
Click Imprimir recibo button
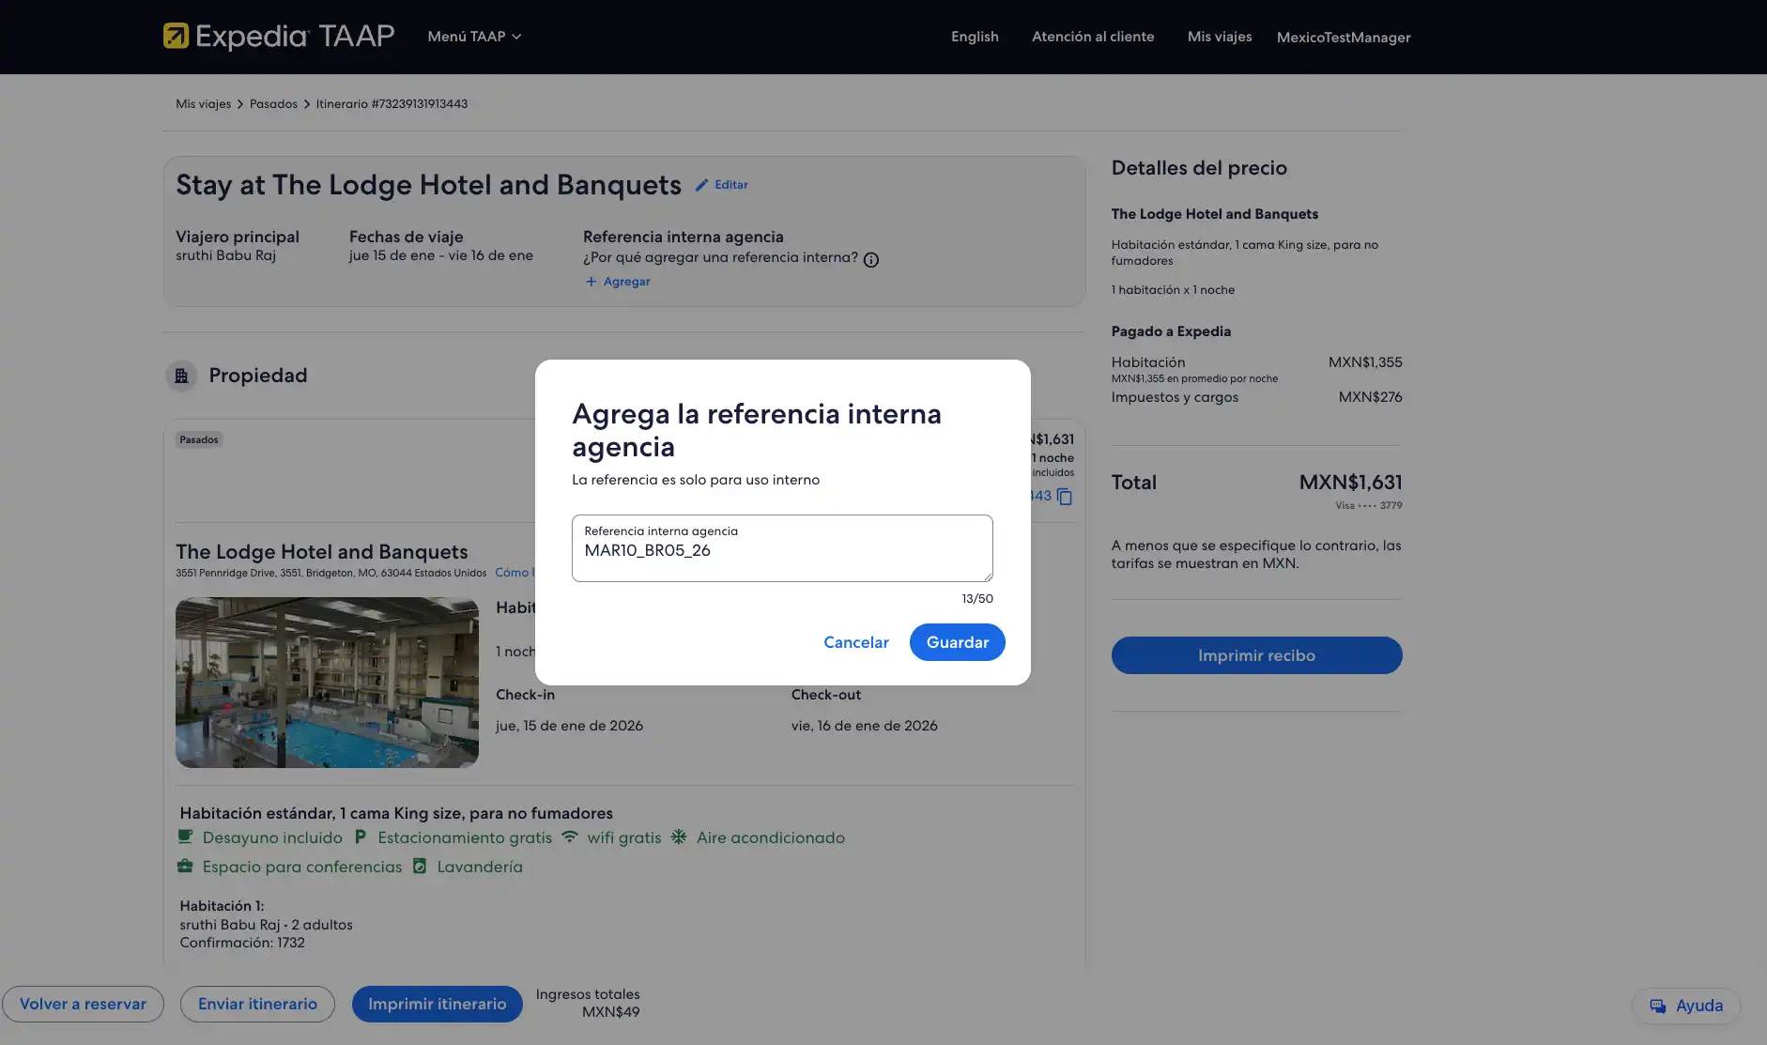coord(1256,655)
